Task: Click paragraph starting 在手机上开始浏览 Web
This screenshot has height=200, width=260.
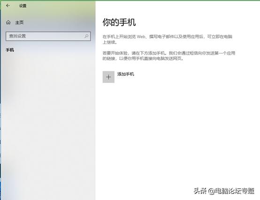Action: pos(168,39)
